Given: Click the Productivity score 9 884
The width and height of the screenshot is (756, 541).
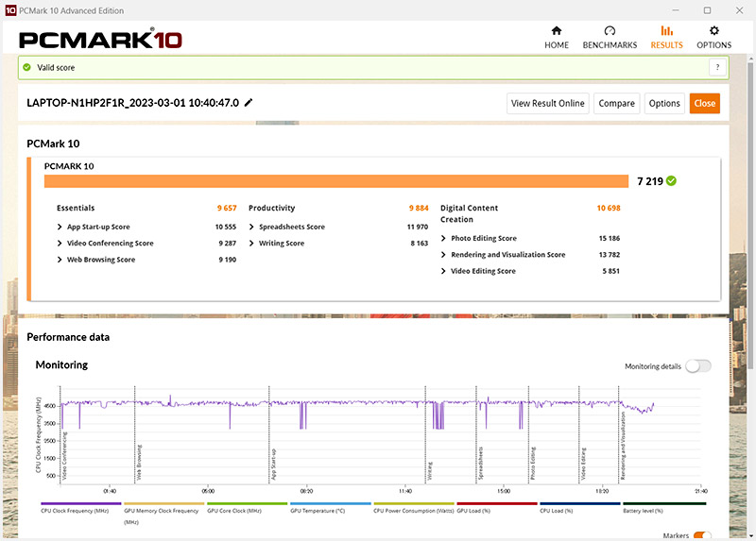Looking at the screenshot, I should [x=419, y=208].
